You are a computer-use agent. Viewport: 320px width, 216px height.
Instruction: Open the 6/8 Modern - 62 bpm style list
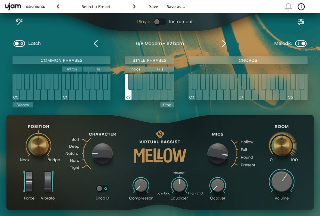point(160,43)
